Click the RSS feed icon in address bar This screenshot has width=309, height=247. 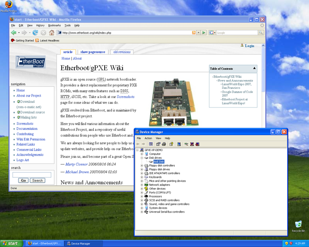tap(194, 33)
